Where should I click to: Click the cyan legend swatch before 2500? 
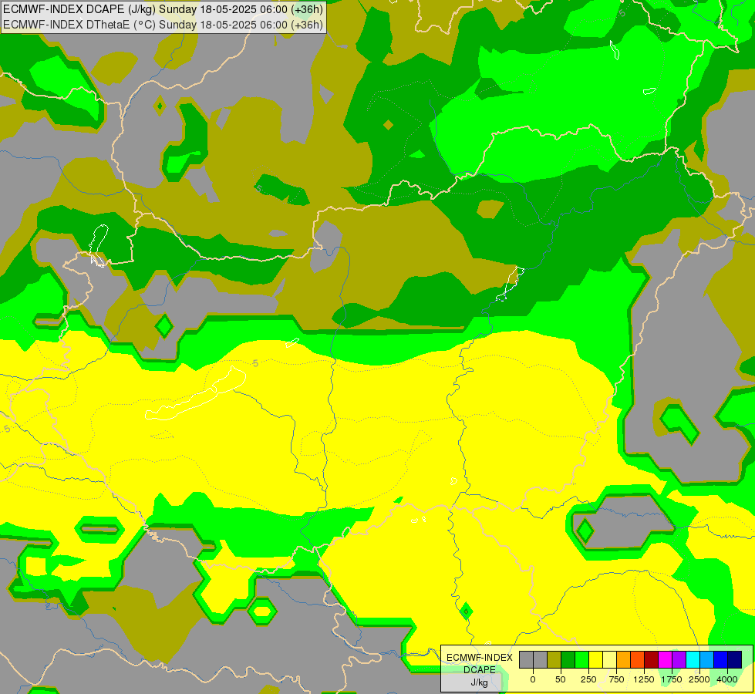tap(693, 660)
